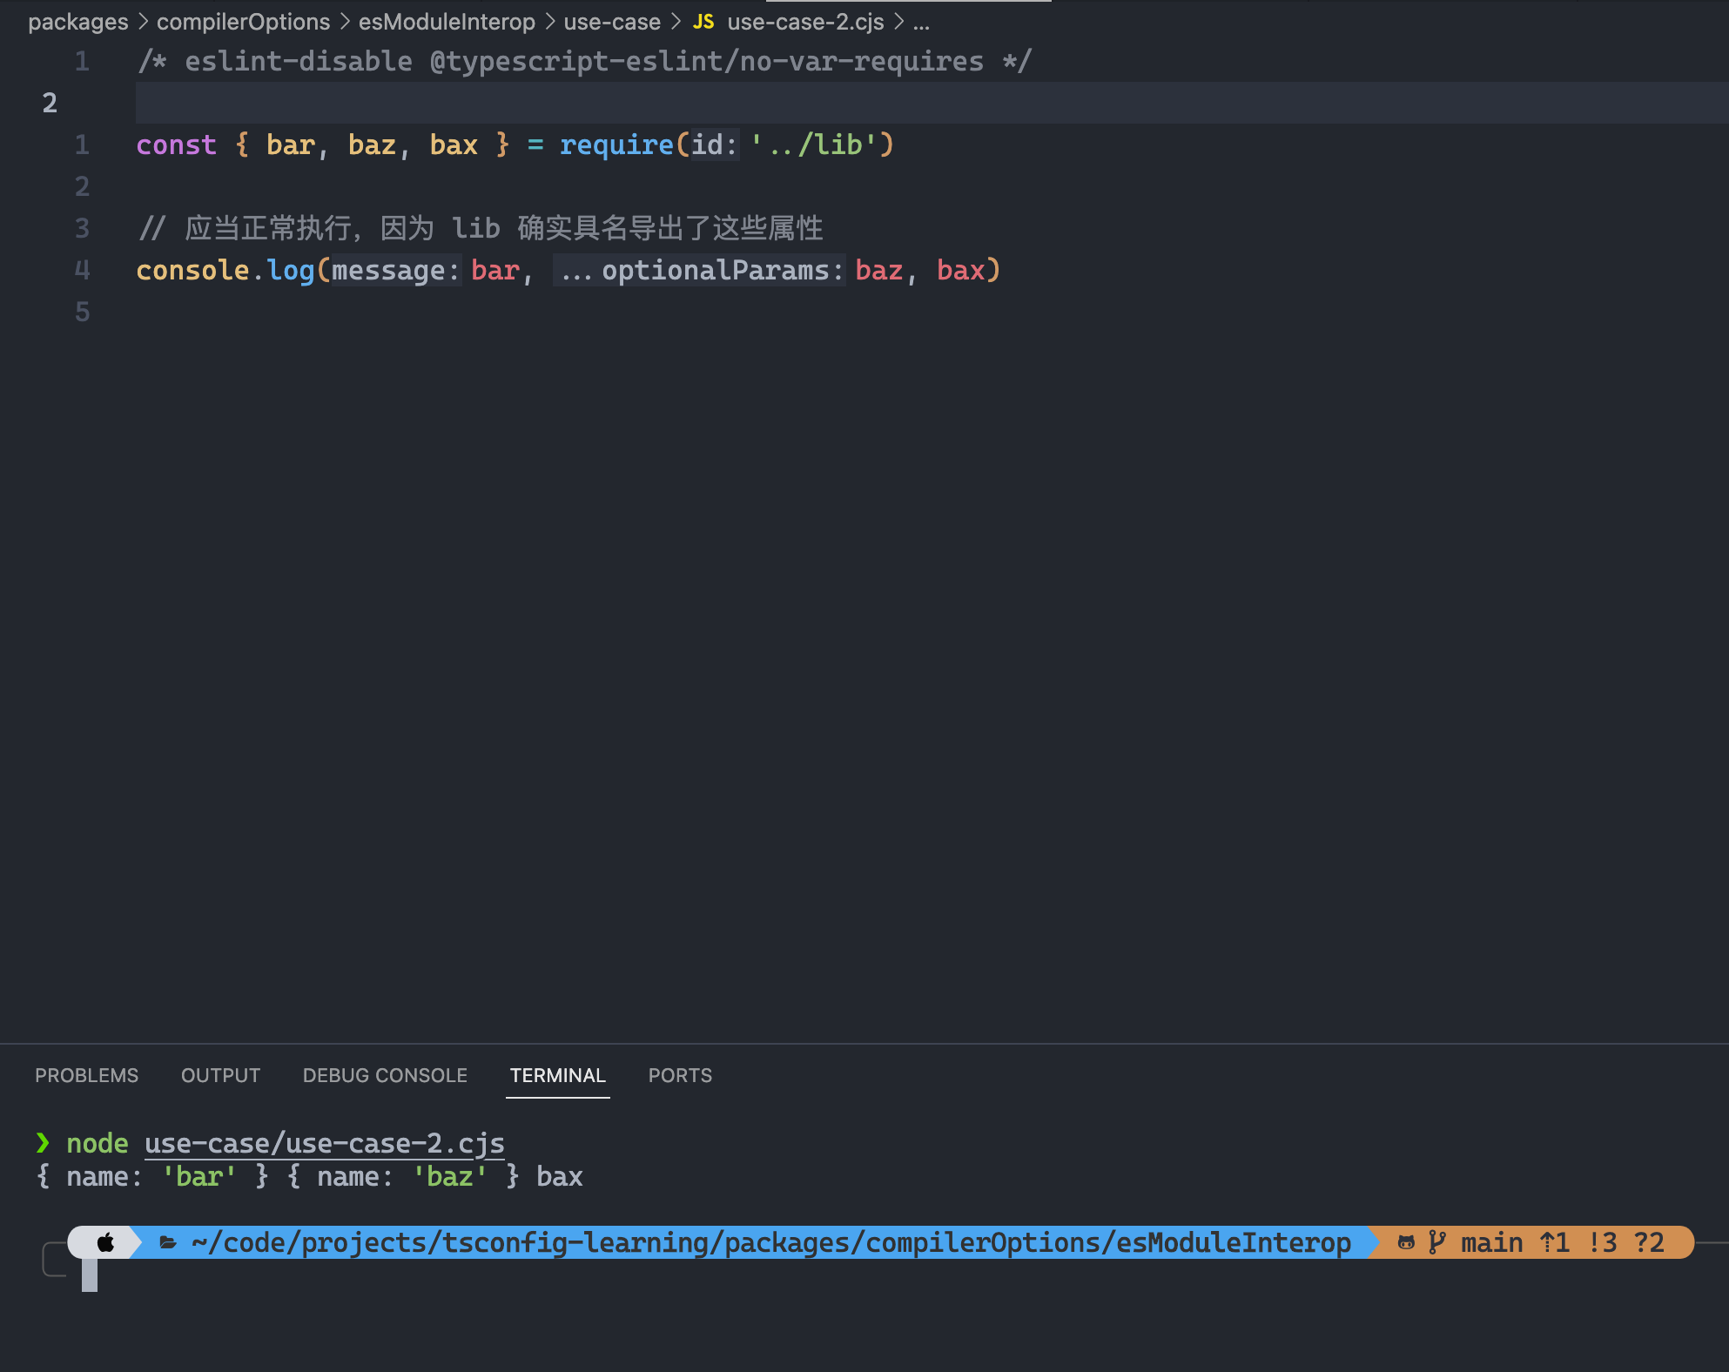Click the eslint-disable comment line
This screenshot has width=1729, height=1372.
click(x=584, y=61)
